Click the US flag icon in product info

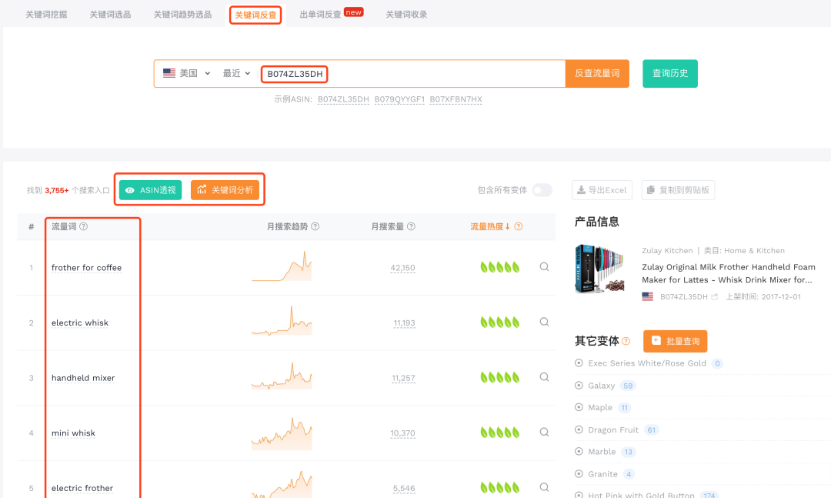[x=647, y=296]
